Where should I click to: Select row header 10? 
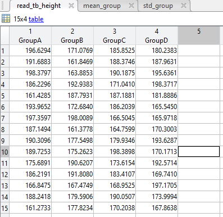coord(4,152)
